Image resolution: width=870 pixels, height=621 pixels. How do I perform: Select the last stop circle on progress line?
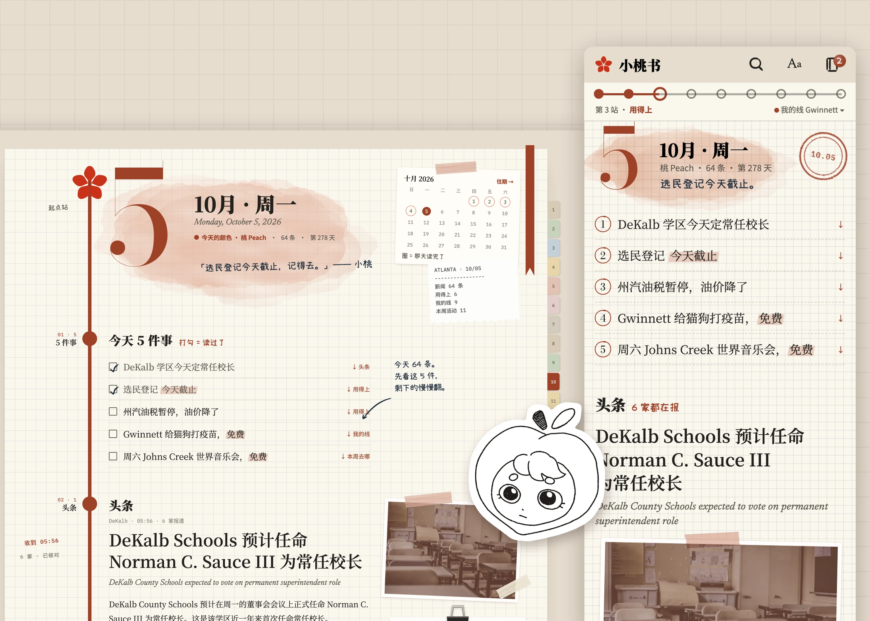tap(840, 94)
